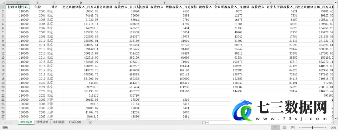Select column A header
This screenshot has height=130, width=338.
coord(18,2)
